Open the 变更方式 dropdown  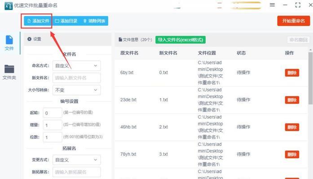pos(77,160)
